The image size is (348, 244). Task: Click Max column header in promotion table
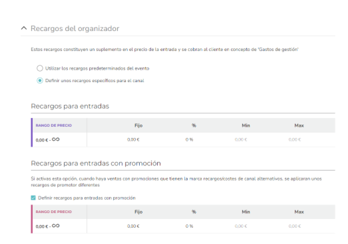299,212
